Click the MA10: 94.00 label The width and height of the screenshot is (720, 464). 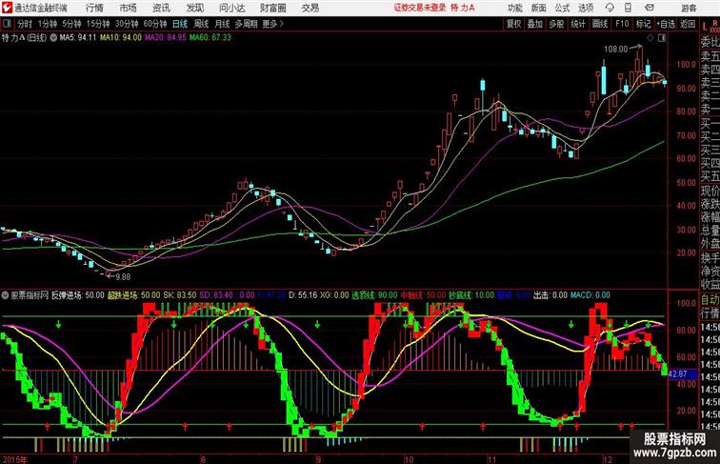pos(121,38)
